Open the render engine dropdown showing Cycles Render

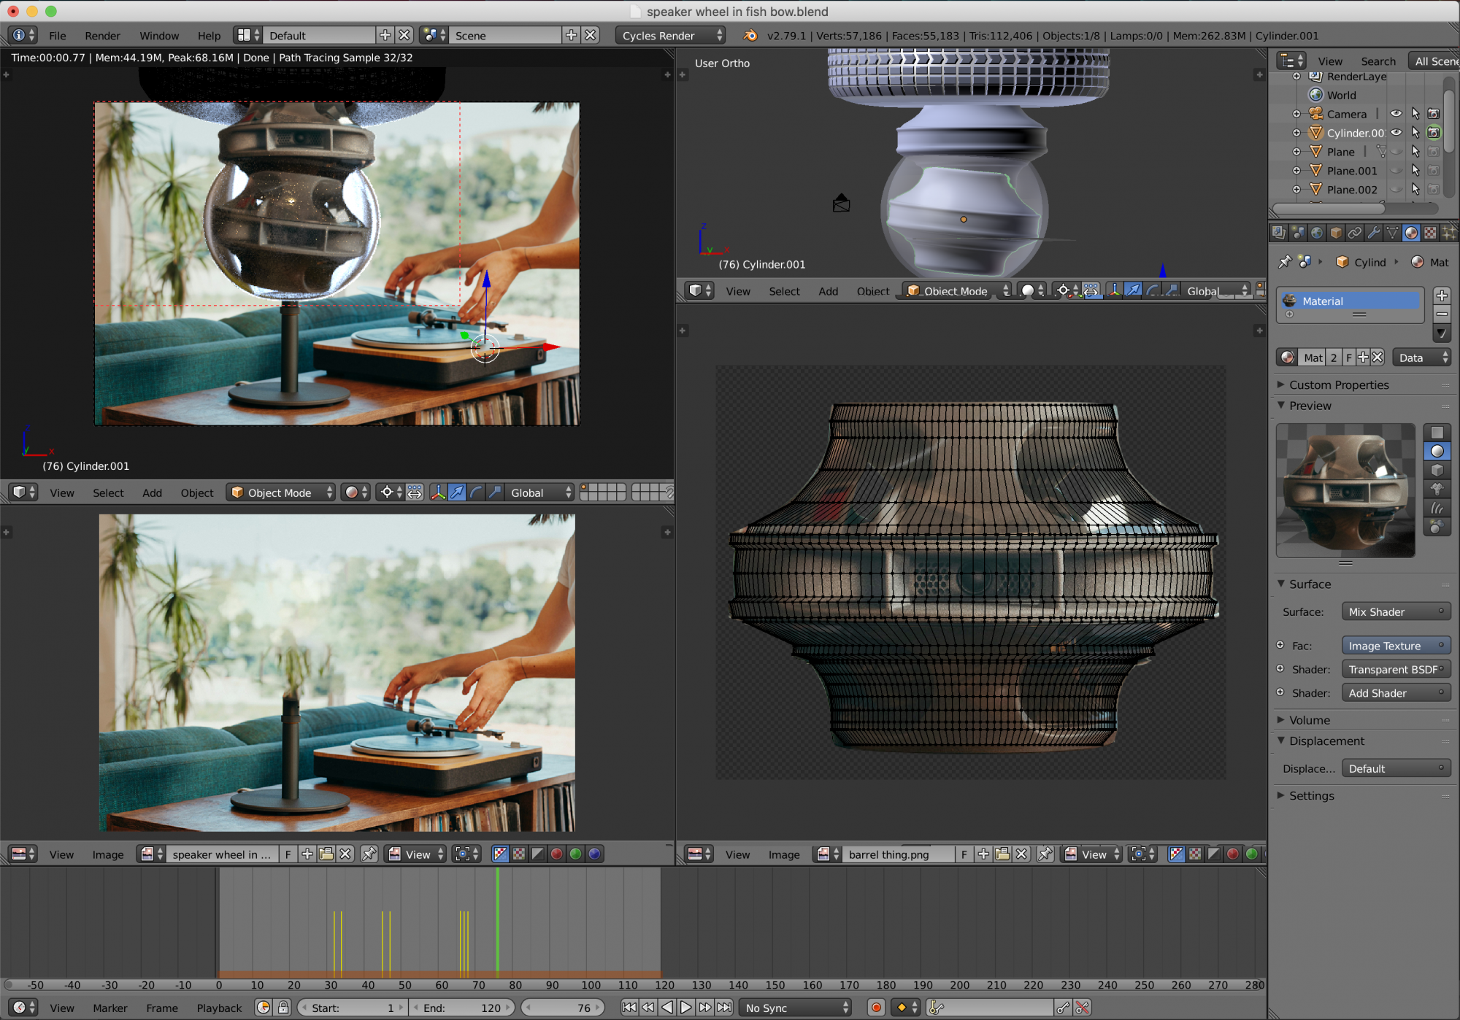[x=671, y=36]
